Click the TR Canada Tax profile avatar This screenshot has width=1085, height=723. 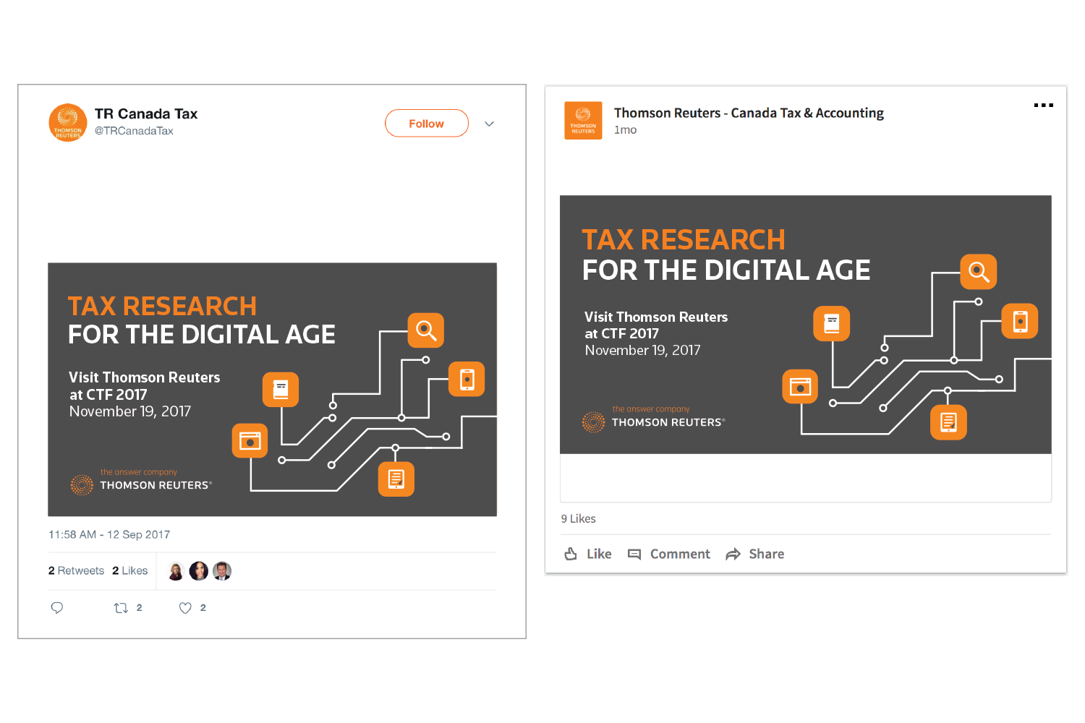pyautogui.click(x=68, y=122)
